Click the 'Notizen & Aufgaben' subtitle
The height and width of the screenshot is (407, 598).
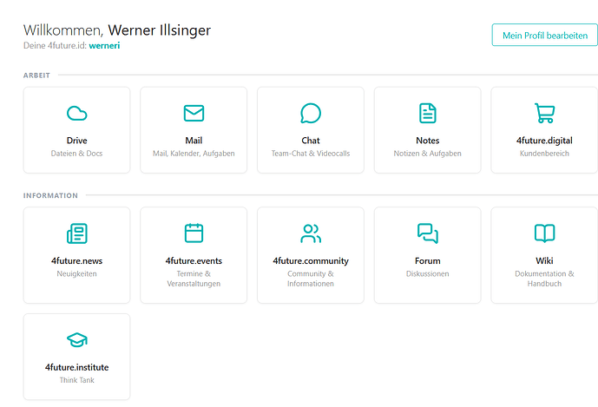coord(428,154)
